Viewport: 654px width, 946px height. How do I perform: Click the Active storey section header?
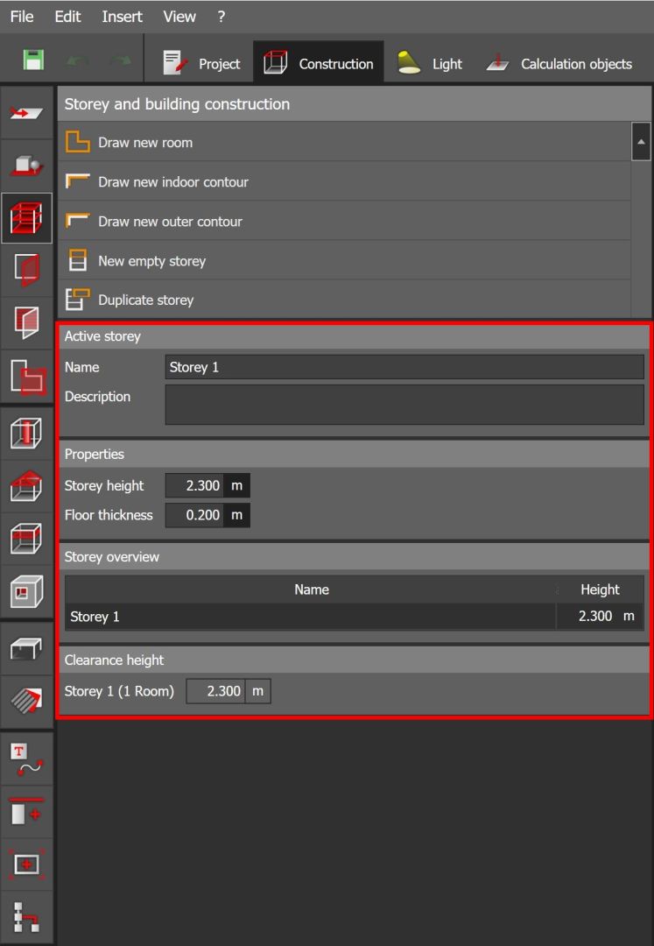coord(355,336)
